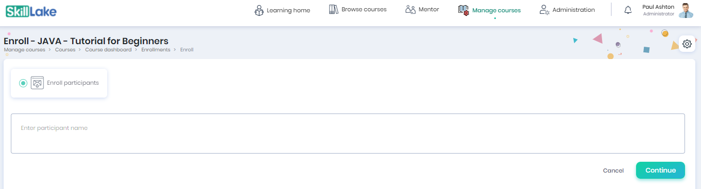The width and height of the screenshot is (701, 189).
Task: Click the Manage courses book-gear icon
Action: click(463, 10)
